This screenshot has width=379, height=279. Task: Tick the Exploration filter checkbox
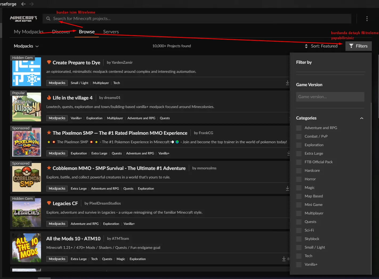299,145
